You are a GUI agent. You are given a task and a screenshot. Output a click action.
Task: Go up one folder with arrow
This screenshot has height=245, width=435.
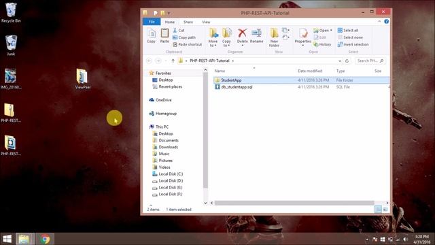pyautogui.click(x=173, y=61)
